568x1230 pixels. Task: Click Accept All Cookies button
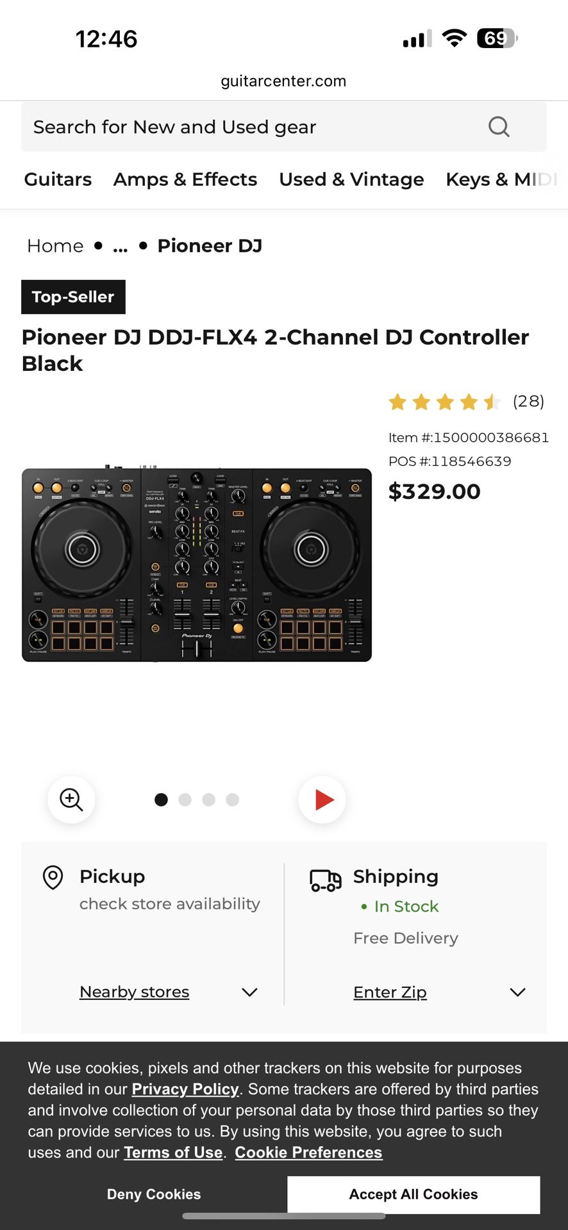413,1194
